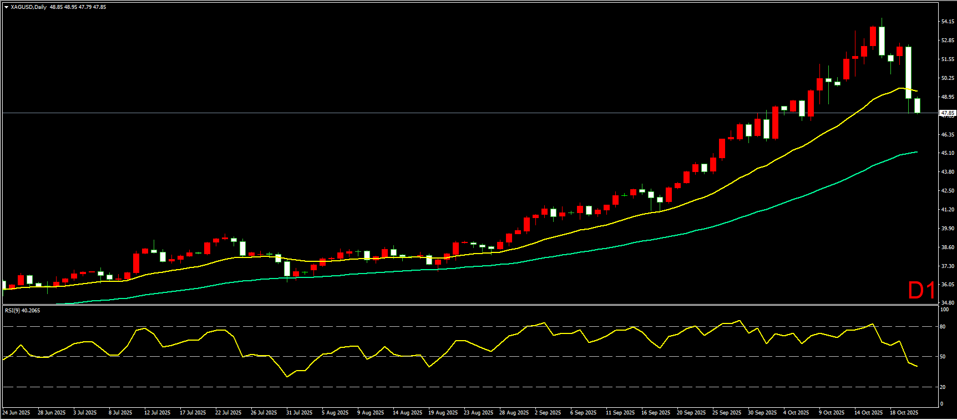Click right end of green moving average

[x=917, y=152]
